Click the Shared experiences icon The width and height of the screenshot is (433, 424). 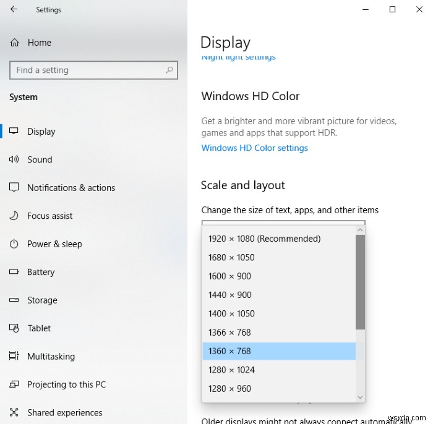pos(14,412)
